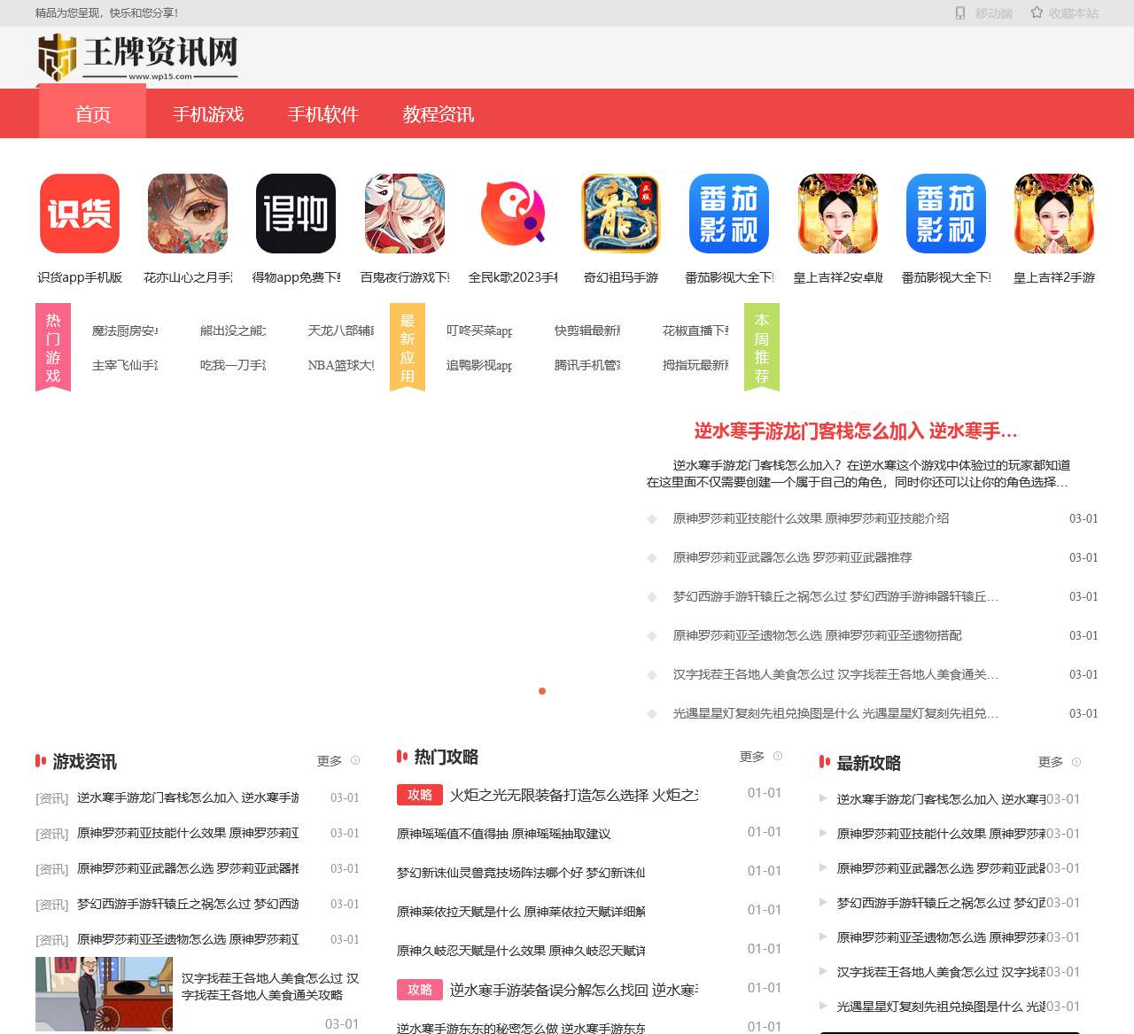The image size is (1134, 1034).
Task: Open 原神罗莎莉亚武器怎么选 in the headline list
Action: pos(792,557)
